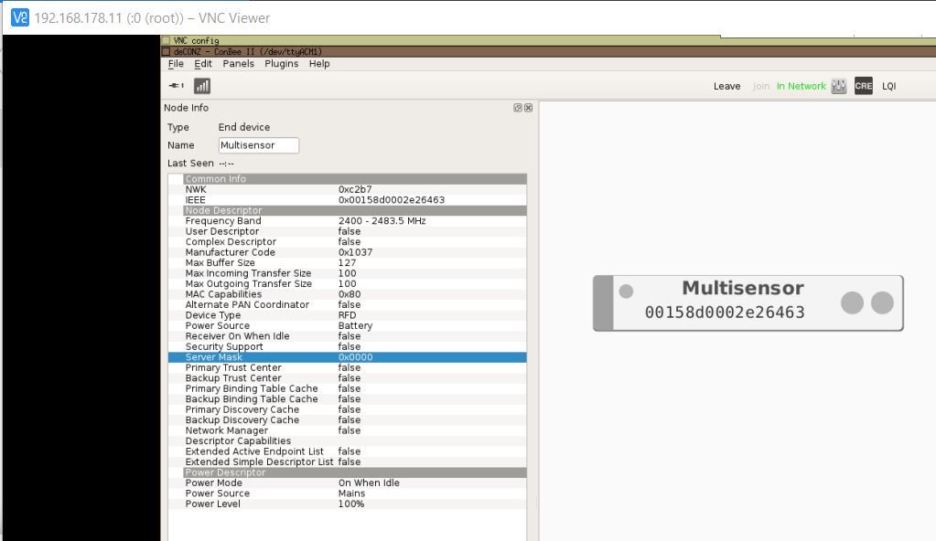Select the Descriptor Capabilities row
936x541 pixels.
click(348, 440)
